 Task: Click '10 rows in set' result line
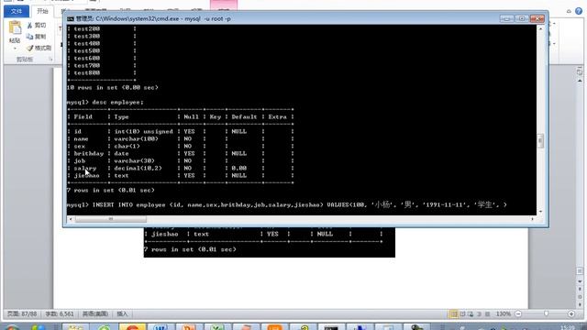[x=112, y=88]
